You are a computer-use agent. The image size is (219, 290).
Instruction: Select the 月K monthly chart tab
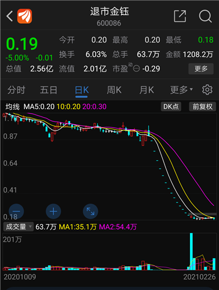(147, 90)
